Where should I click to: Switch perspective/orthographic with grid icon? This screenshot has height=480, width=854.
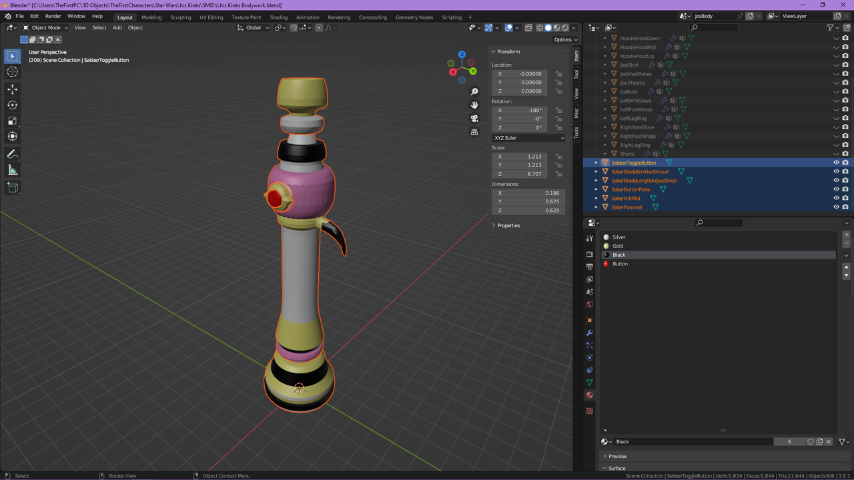[x=474, y=132]
